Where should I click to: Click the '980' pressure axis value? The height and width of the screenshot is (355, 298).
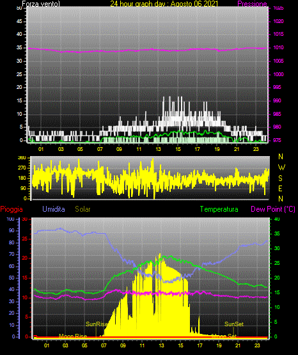[277, 127]
